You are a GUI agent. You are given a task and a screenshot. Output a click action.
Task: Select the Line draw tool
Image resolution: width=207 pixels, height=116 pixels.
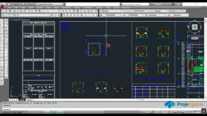(2, 21)
